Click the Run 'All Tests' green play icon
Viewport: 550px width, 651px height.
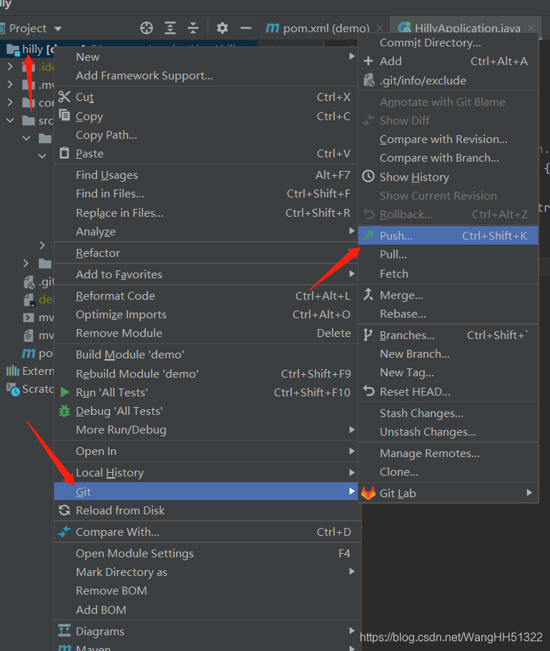click(x=64, y=392)
